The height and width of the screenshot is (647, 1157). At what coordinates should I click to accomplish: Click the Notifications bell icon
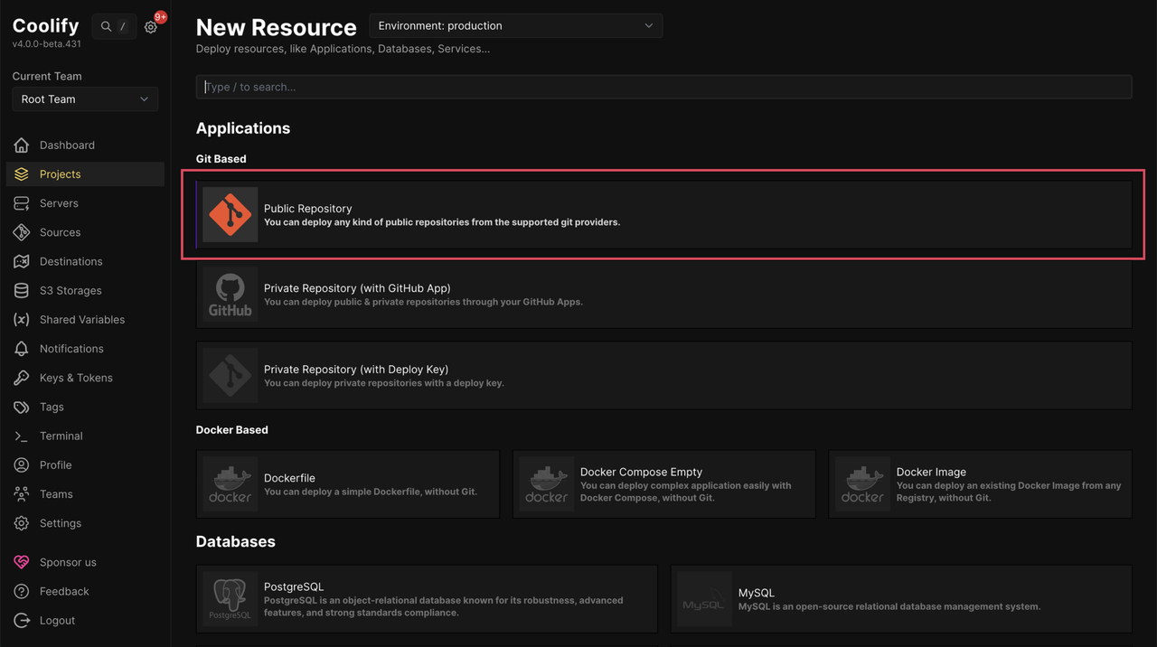[x=22, y=349]
